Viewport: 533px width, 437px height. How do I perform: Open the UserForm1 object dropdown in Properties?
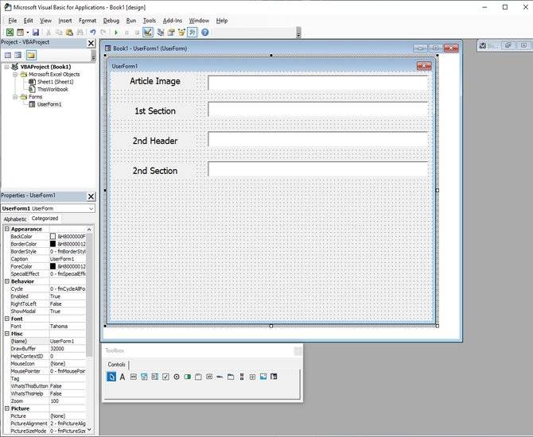91,208
